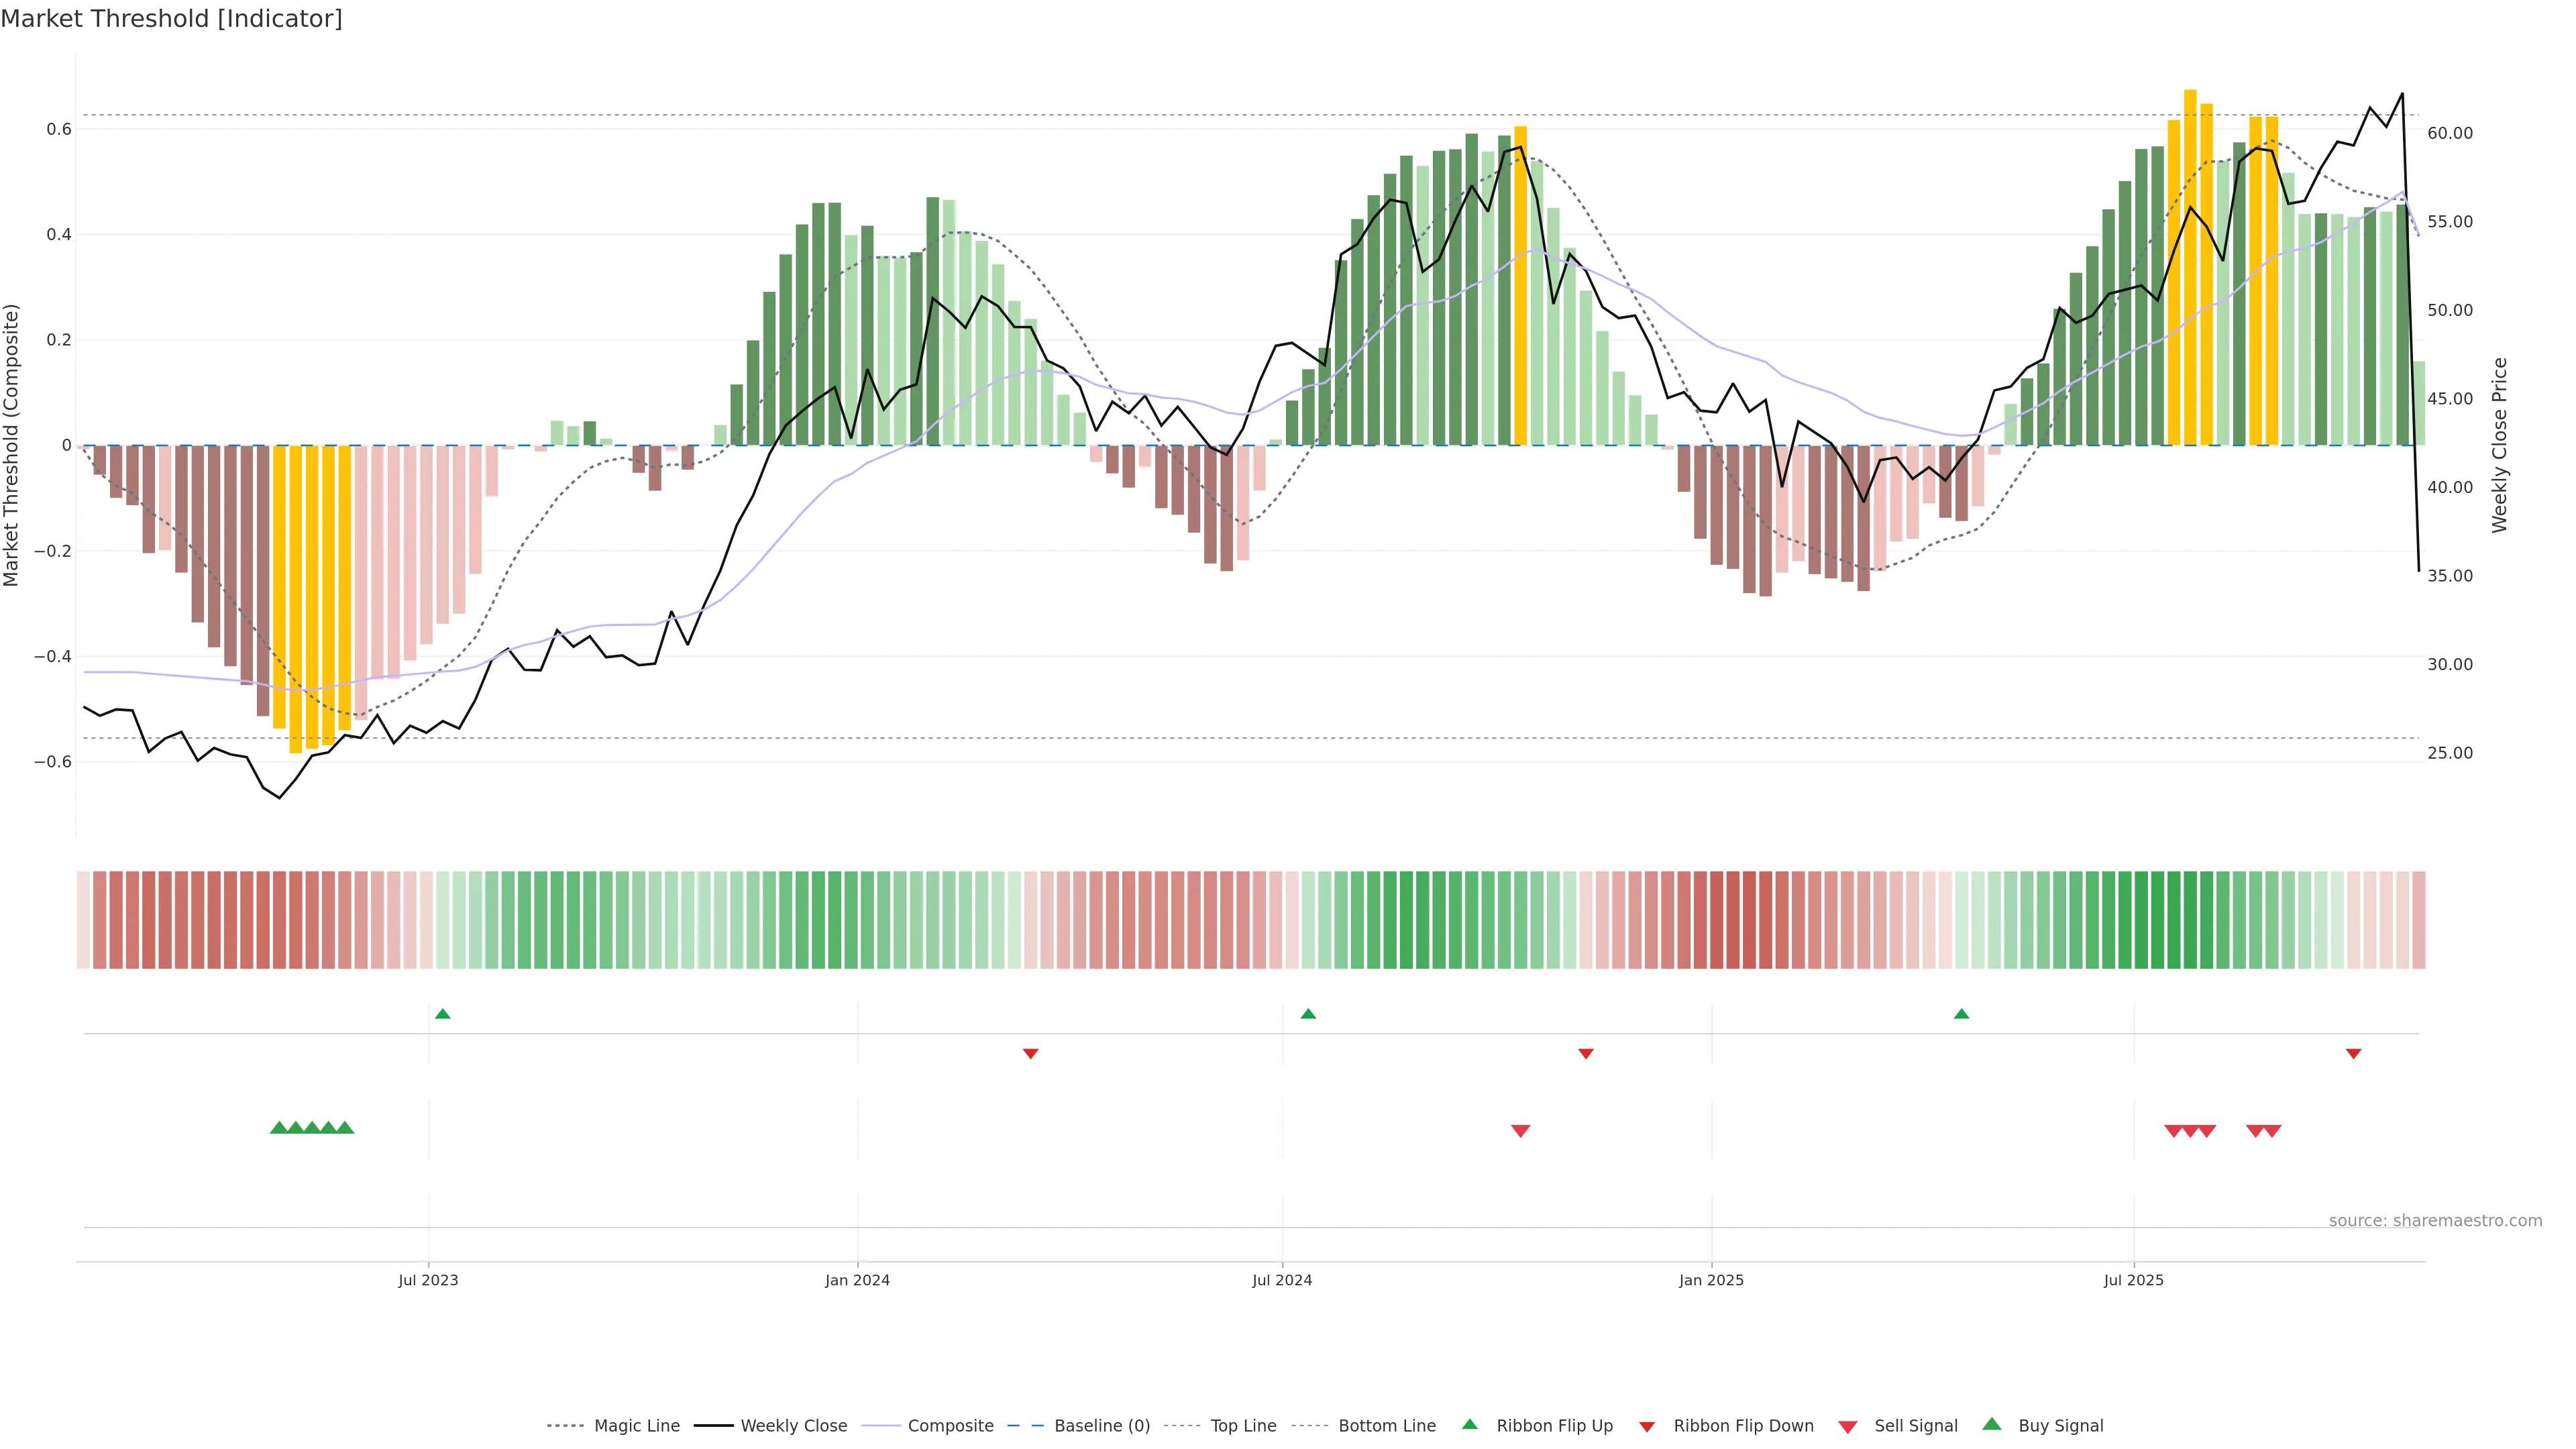Toggle Composite legend entry
Viewport: 2576px width, 1449px height.
click(x=950, y=1426)
